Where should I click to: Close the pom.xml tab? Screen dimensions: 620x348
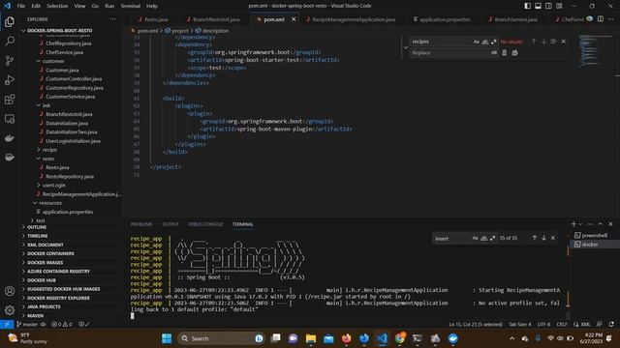[294, 19]
